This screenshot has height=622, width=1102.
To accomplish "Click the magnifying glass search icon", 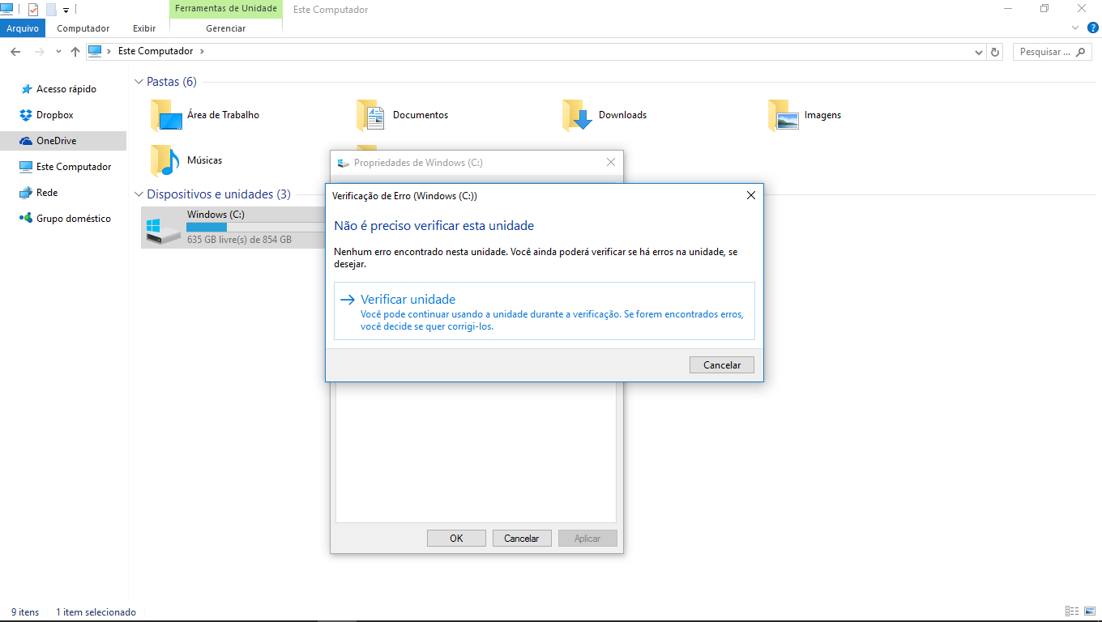I will [1082, 52].
